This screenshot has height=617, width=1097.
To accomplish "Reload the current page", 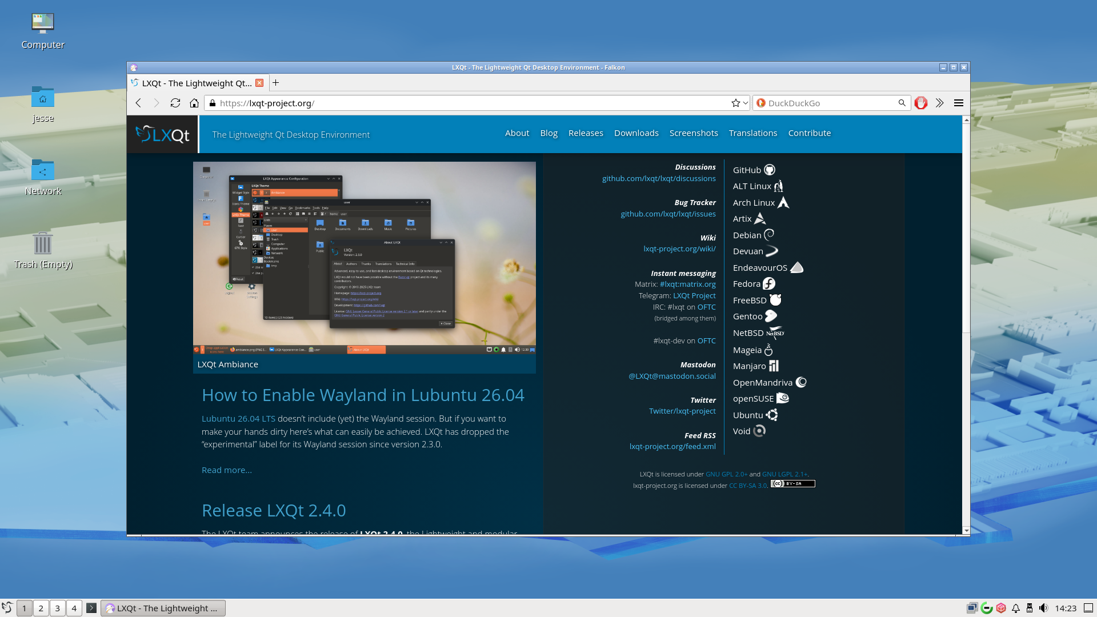I will click(175, 103).
